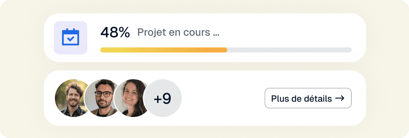Click the Plus de détails text label
409x138 pixels.
(301, 99)
